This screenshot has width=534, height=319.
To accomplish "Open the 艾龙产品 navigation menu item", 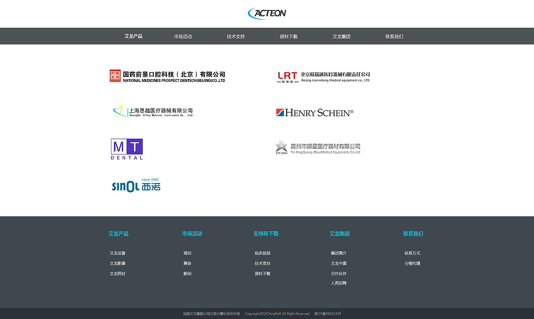I will (133, 36).
